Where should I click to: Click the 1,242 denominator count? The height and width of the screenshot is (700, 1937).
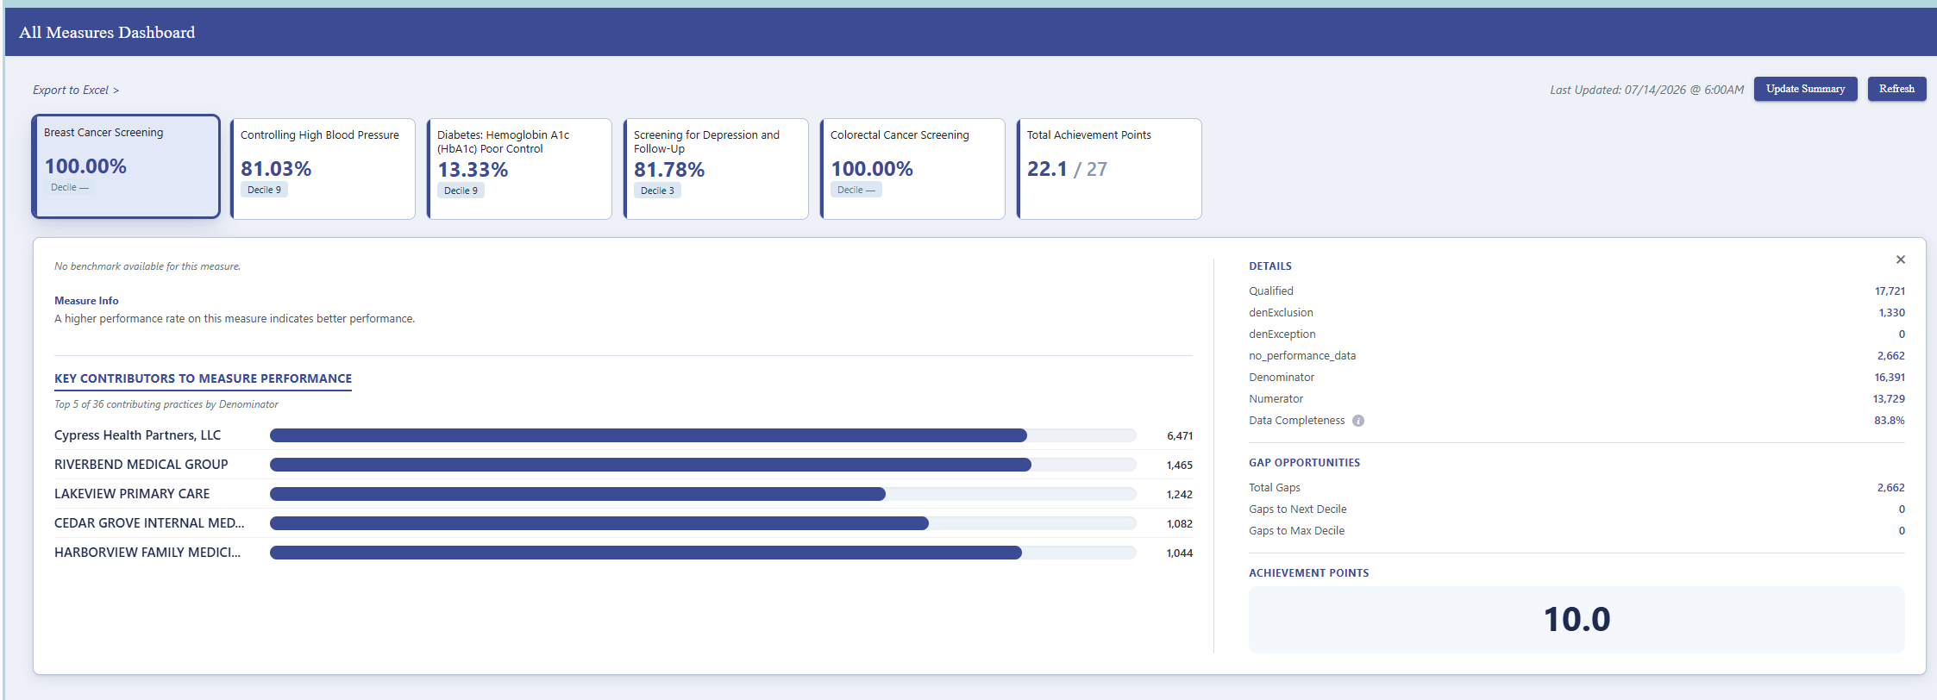[1180, 495]
